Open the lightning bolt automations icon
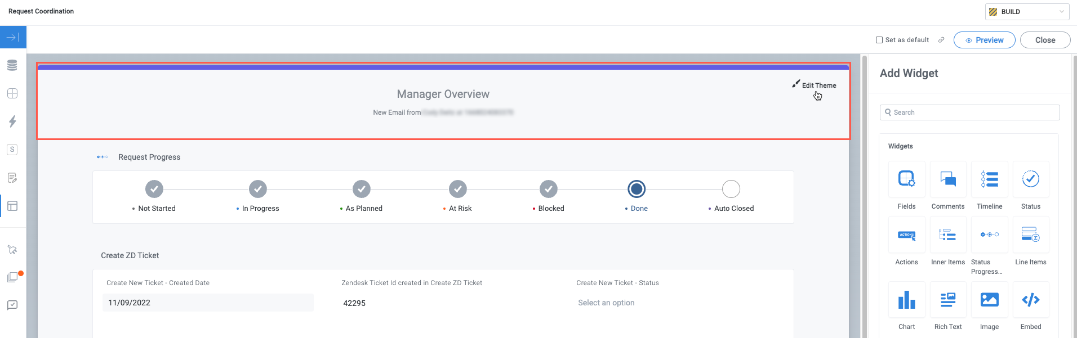 point(12,121)
